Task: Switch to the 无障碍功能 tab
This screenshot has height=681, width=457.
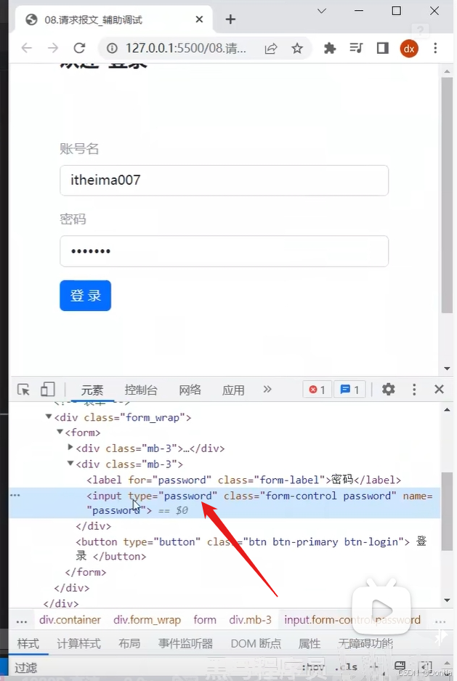Action: coord(365,643)
